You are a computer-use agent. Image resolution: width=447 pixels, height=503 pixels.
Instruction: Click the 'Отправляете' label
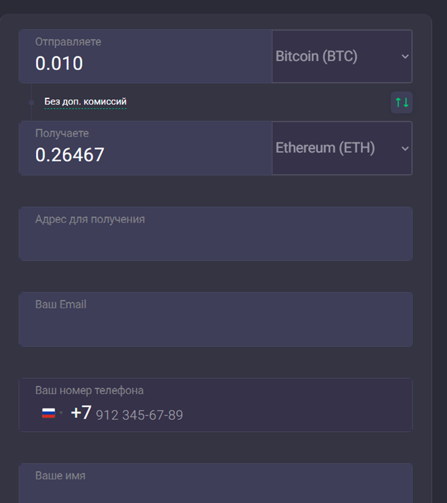68,42
